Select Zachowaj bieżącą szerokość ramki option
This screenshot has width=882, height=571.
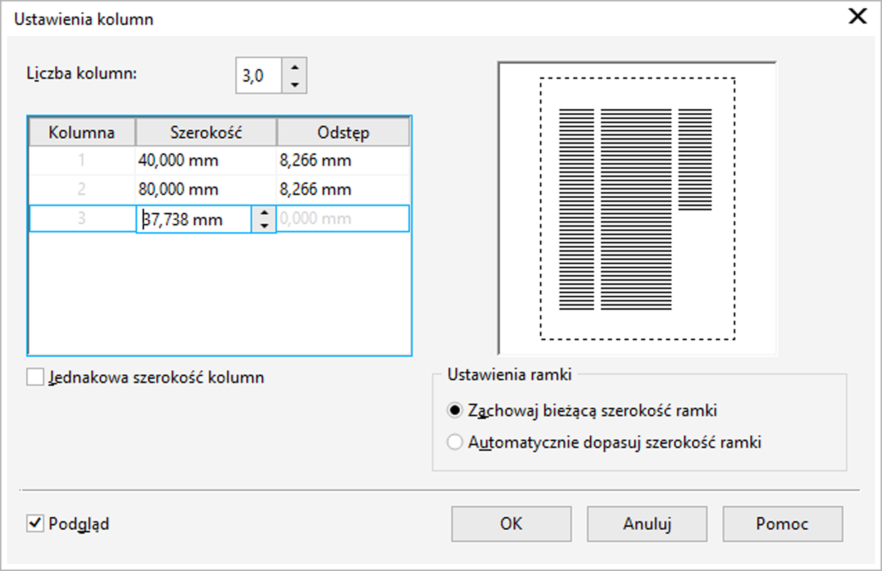tap(455, 410)
